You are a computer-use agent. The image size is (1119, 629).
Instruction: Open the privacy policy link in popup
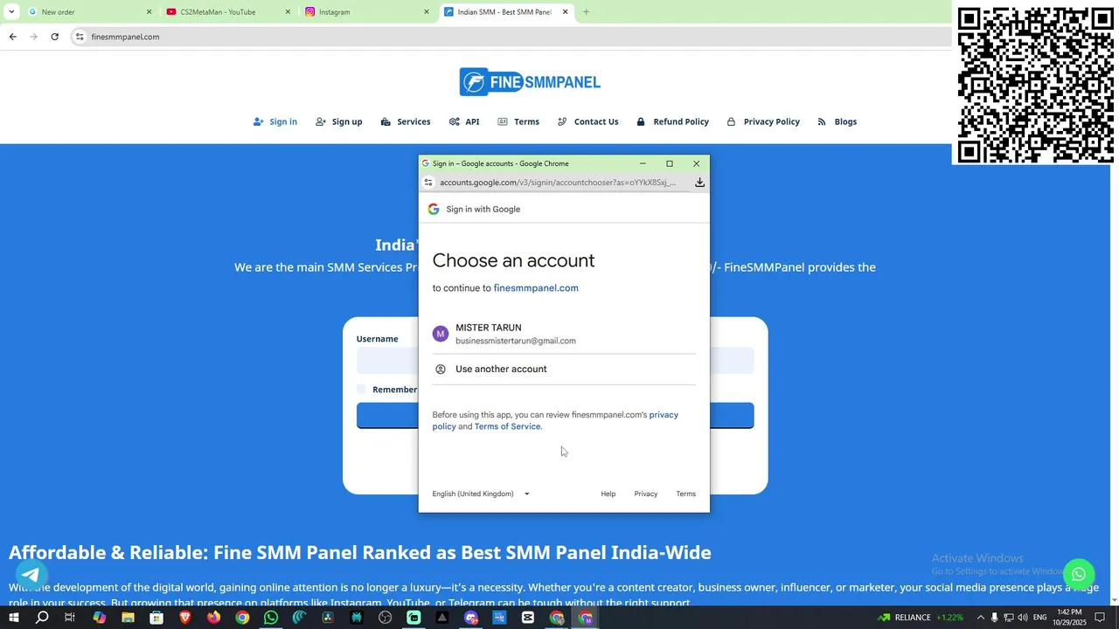click(663, 415)
